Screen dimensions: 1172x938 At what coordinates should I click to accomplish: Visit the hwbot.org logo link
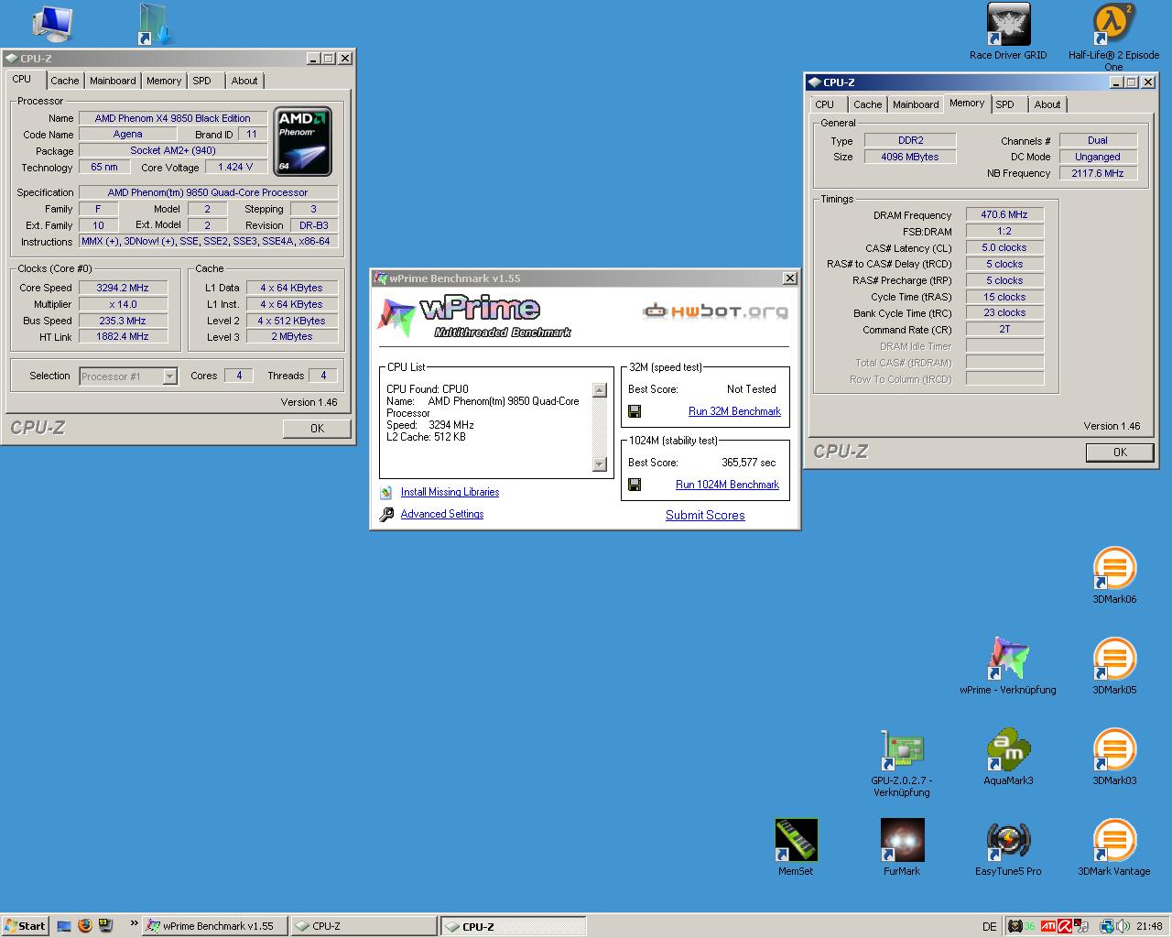point(715,311)
